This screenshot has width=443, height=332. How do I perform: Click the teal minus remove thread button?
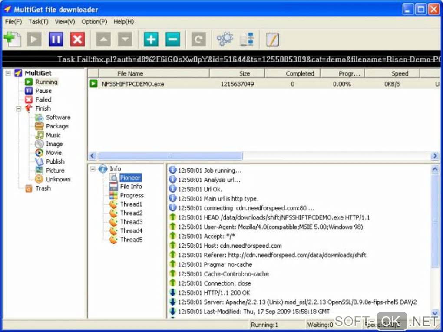[x=172, y=39]
